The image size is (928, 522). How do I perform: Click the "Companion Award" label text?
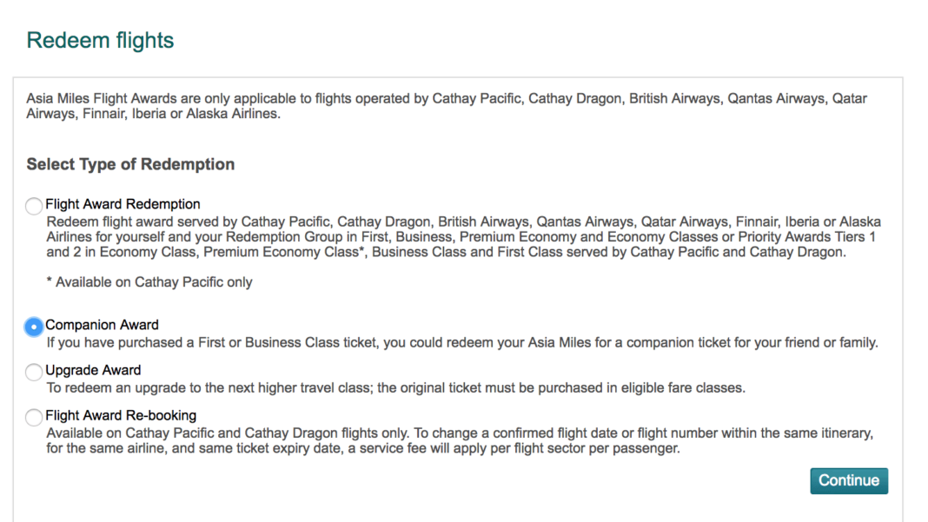click(x=102, y=325)
